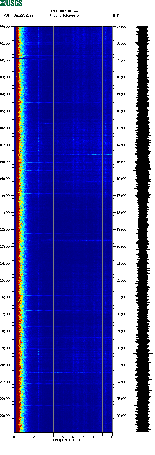Viewport: 155px width, 455px height.
Task: Click the 13:00 PDT left-axis label
Action: click(5, 247)
